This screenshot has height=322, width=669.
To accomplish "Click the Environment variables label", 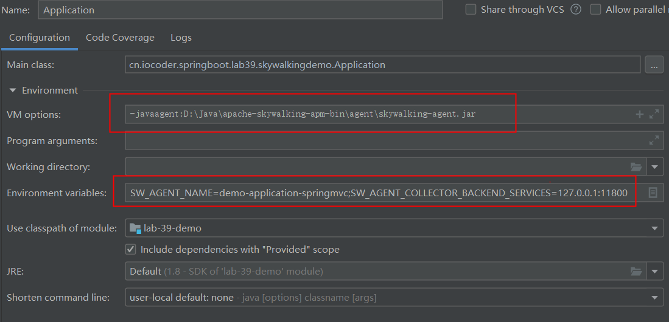I will [57, 193].
